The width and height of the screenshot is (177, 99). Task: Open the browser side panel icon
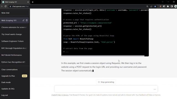click(x=172, y=6)
